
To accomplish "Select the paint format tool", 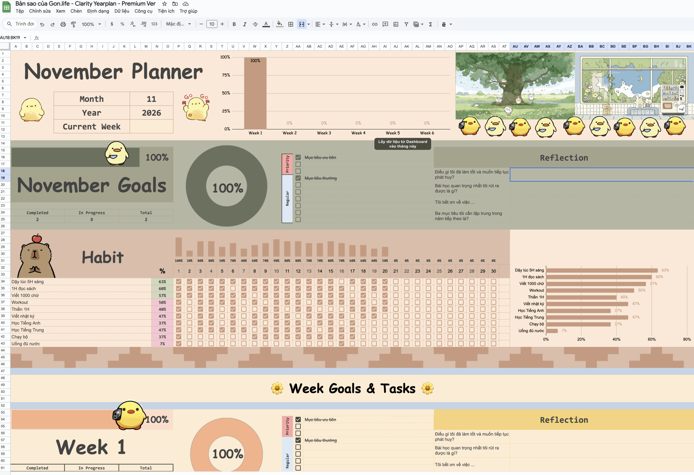I will point(73,24).
